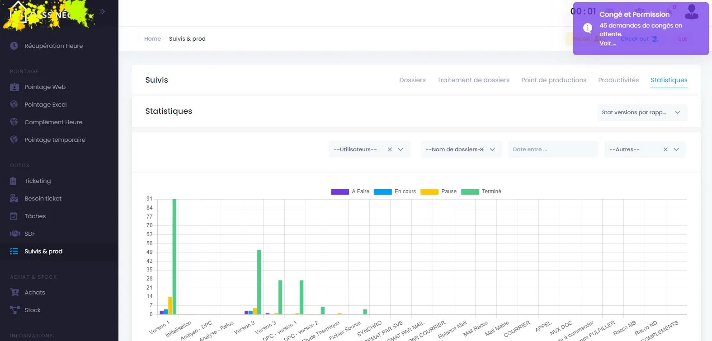Clear the --Nom de dossiers-- filter with its X
This screenshot has width=712, height=341.
point(481,149)
